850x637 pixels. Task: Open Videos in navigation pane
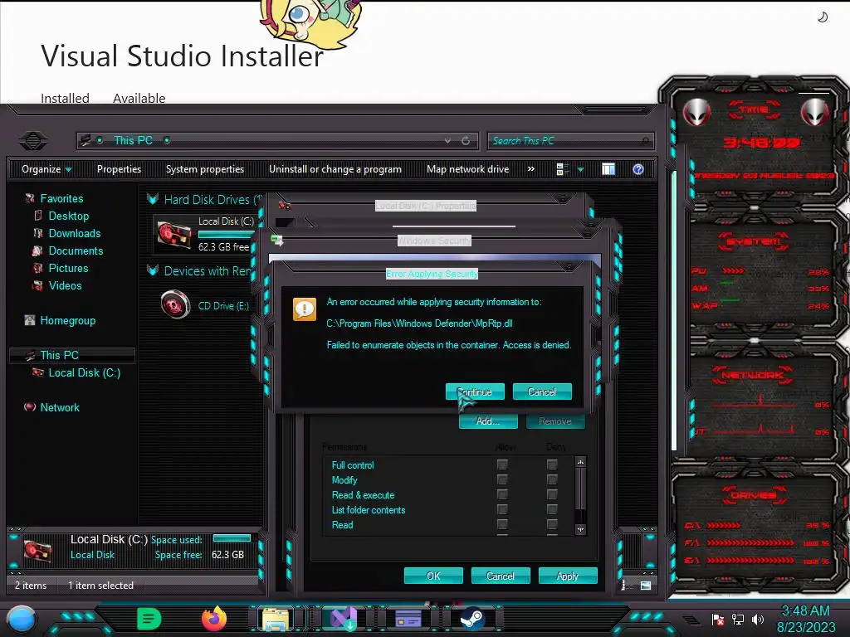[65, 285]
